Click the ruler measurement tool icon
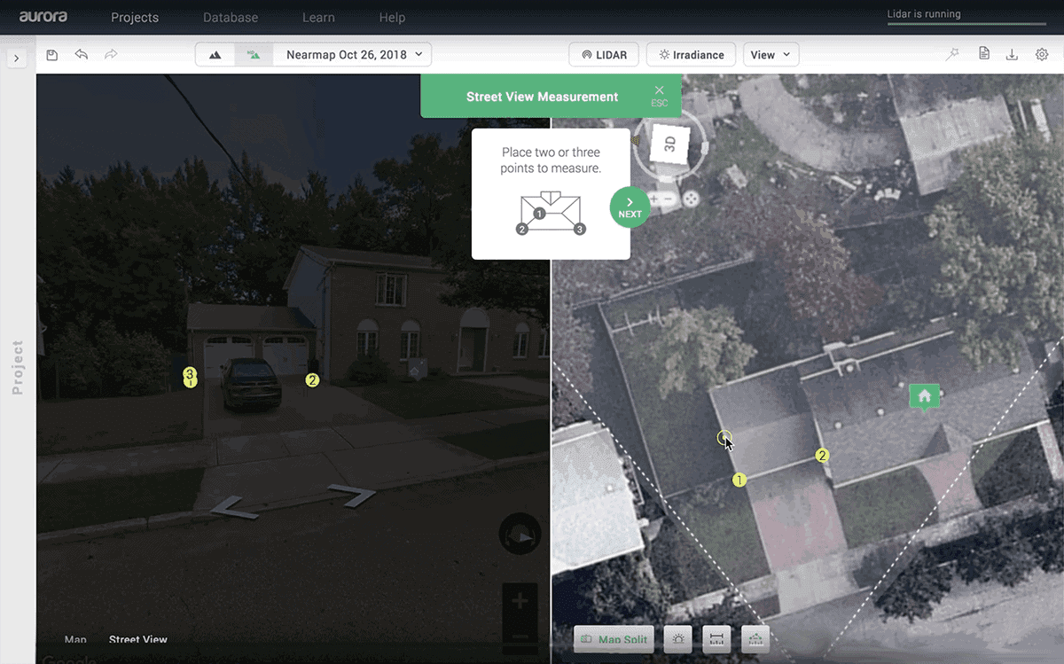This screenshot has height=664, width=1064. click(716, 639)
